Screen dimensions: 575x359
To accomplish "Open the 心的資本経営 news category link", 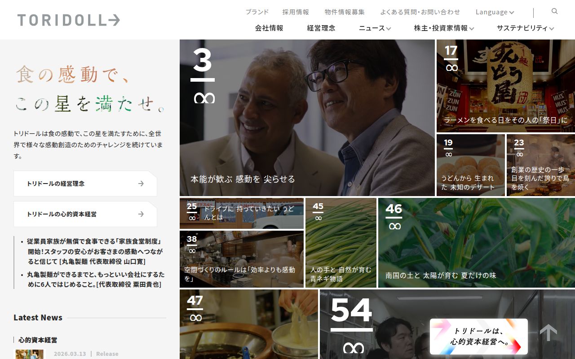I will [38, 340].
